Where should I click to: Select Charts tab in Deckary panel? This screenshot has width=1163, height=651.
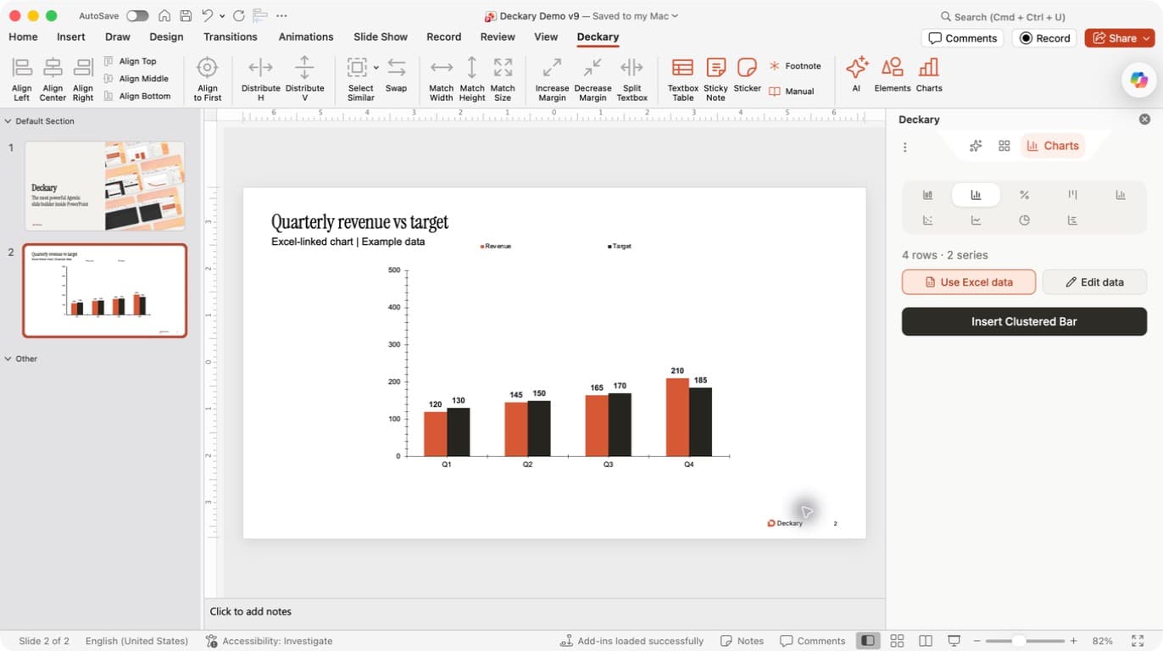1052,146
